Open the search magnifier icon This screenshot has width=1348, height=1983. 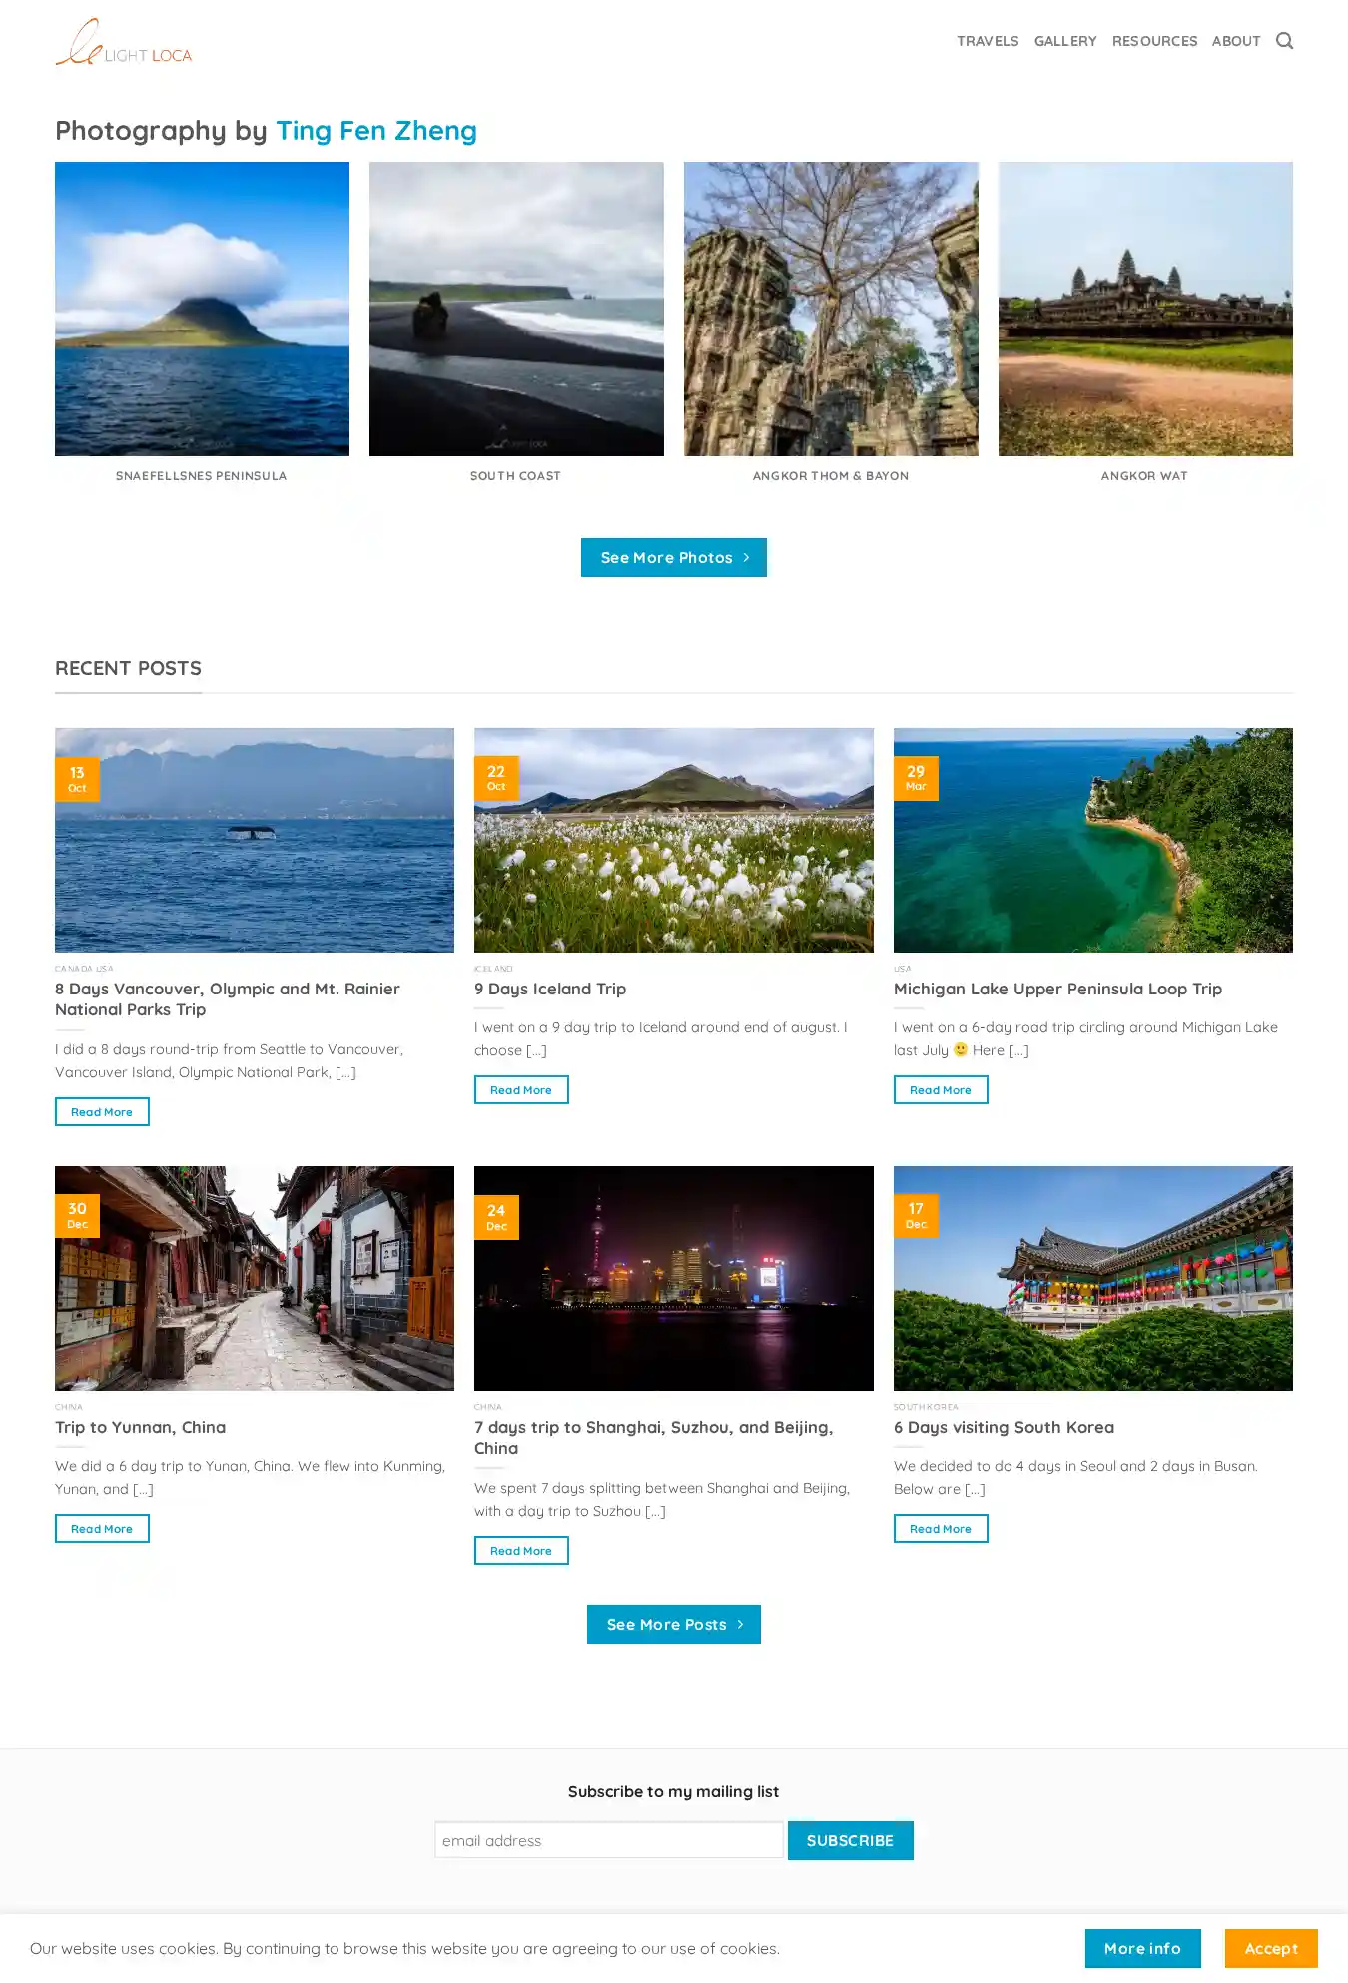pyautogui.click(x=1284, y=41)
